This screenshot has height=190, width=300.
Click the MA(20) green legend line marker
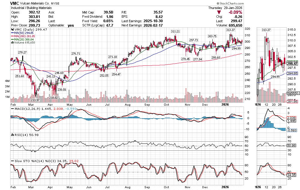12,39
